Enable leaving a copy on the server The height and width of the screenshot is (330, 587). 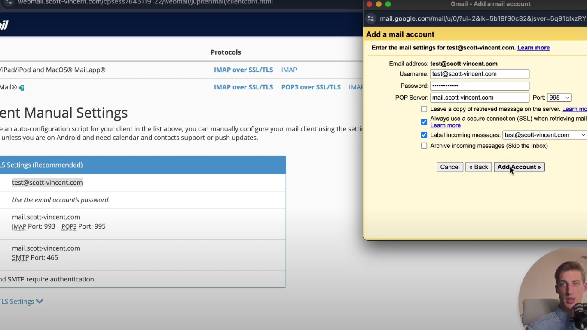[x=424, y=109]
